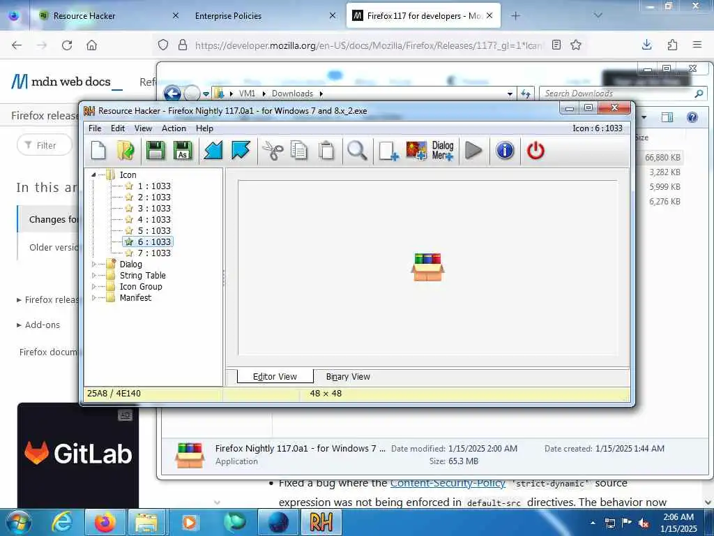Select icon resource 4 : 1033
714x536 pixels.
[154, 219]
